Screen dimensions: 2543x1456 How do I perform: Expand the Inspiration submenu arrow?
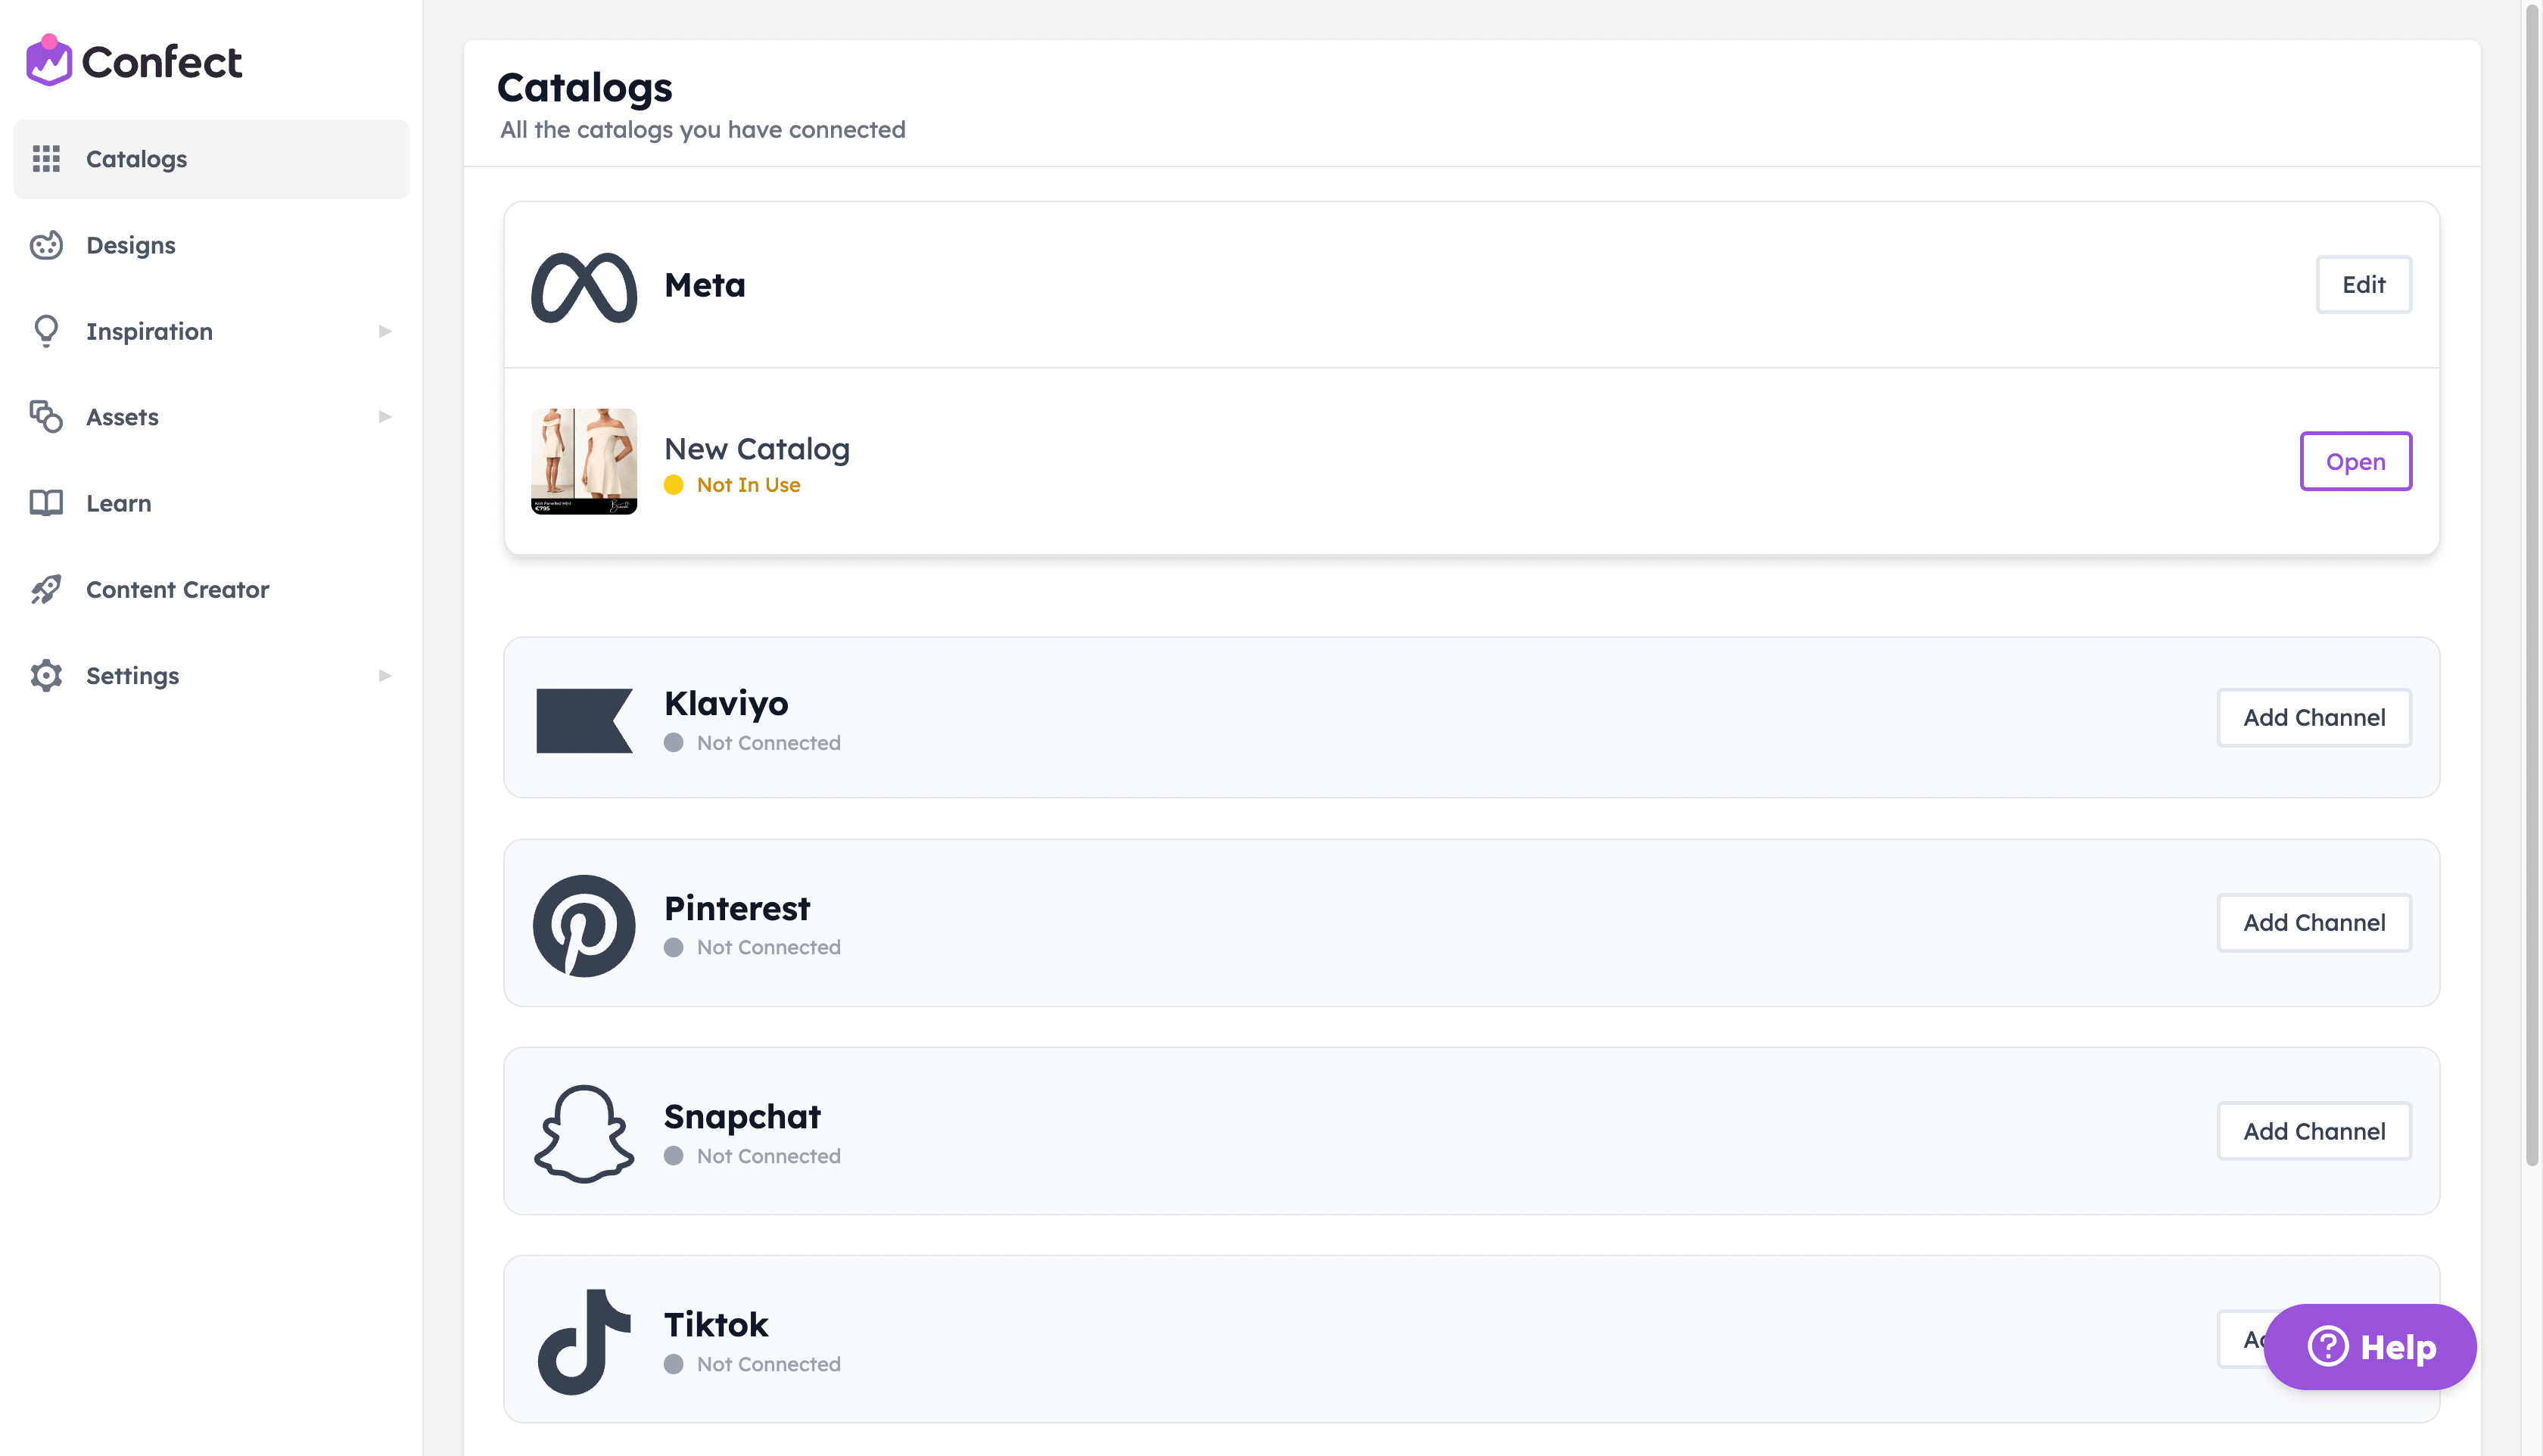coord(385,331)
